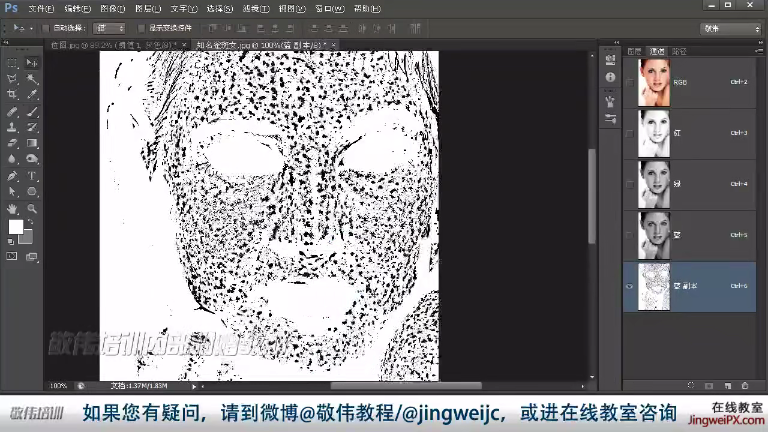The image size is (768, 432).
Task: Show the 绿 channel
Action: 629,184
